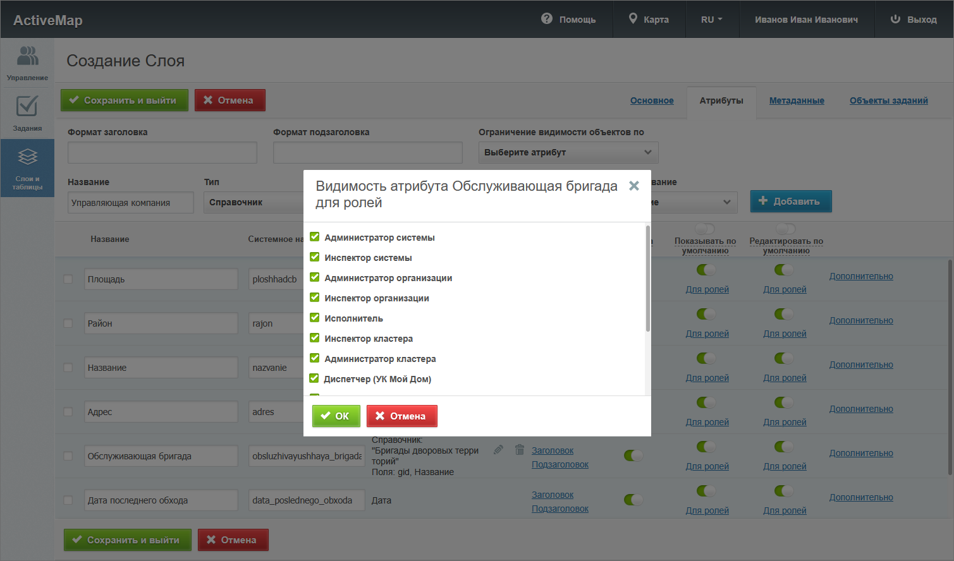Click the Помощь question mark icon
954x561 pixels.
[547, 19]
